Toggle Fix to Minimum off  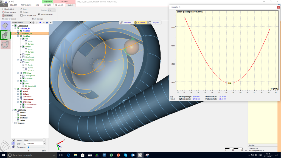click(x=39, y=14)
